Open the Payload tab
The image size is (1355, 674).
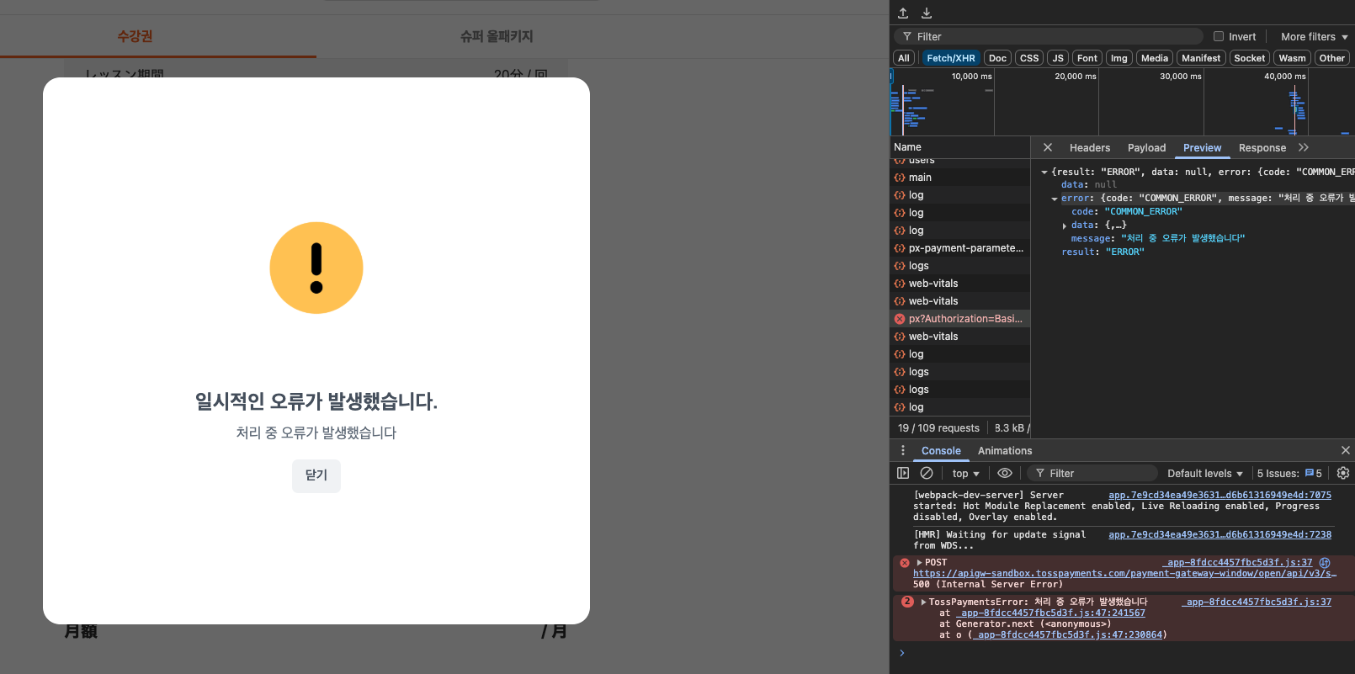point(1146,147)
